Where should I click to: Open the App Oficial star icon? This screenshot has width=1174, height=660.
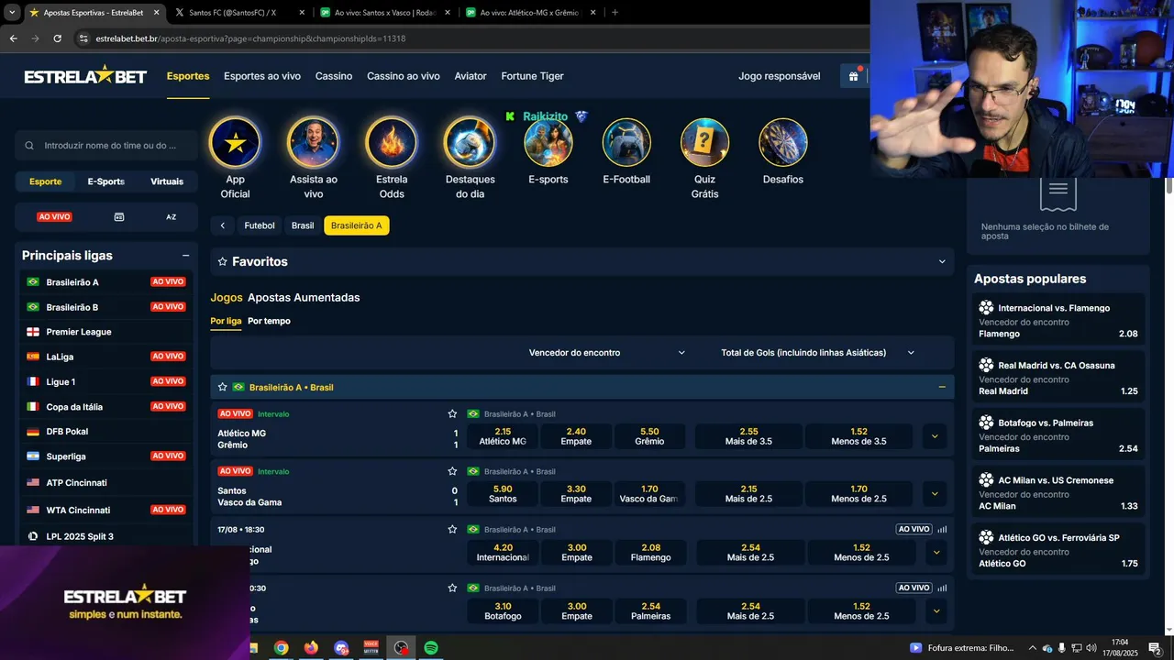pos(235,142)
